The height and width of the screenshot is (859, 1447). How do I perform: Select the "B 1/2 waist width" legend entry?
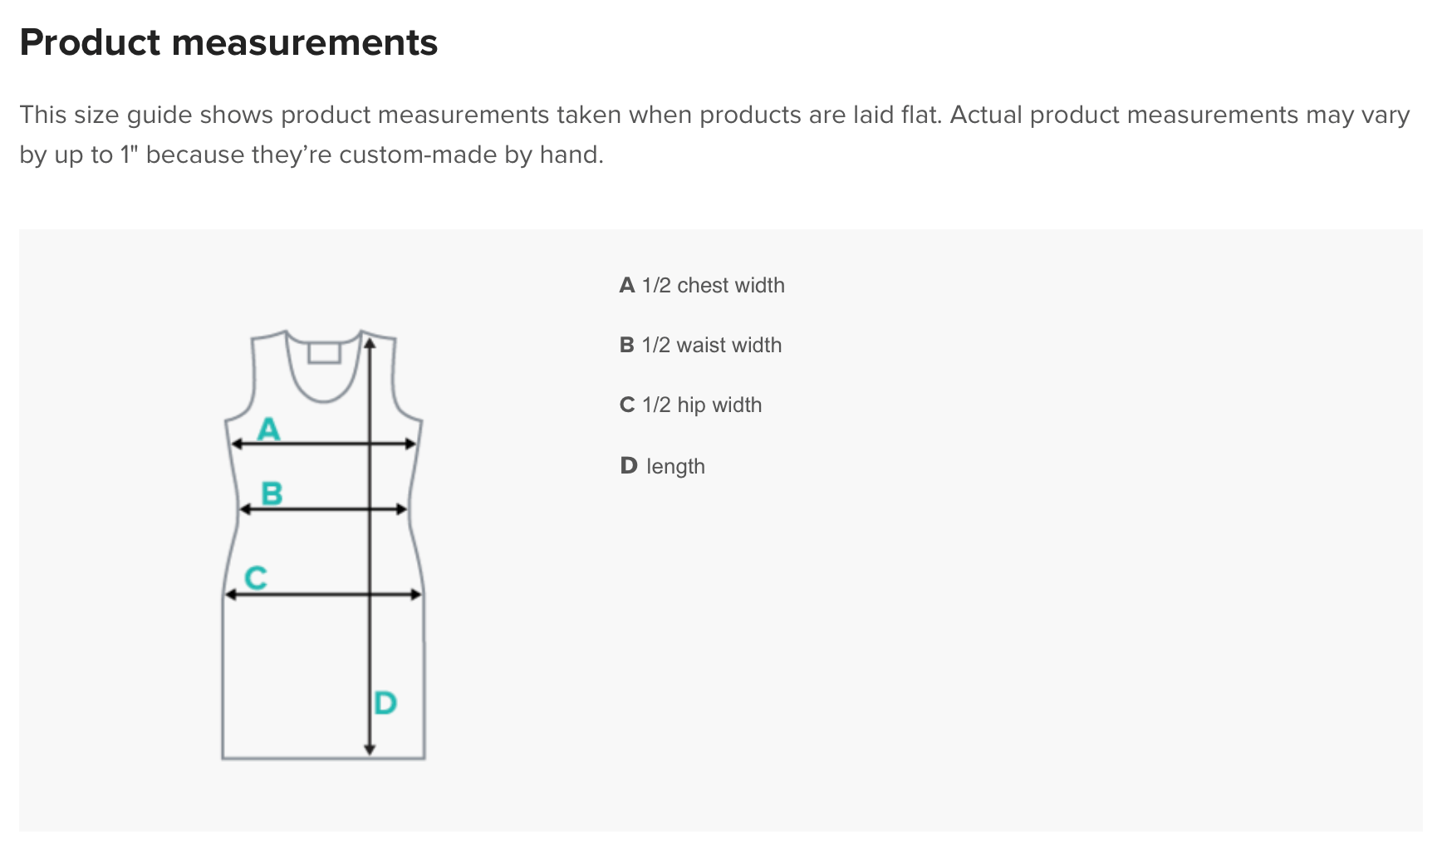700,346
